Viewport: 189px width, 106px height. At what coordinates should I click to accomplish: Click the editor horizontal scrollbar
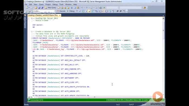coord(94,97)
